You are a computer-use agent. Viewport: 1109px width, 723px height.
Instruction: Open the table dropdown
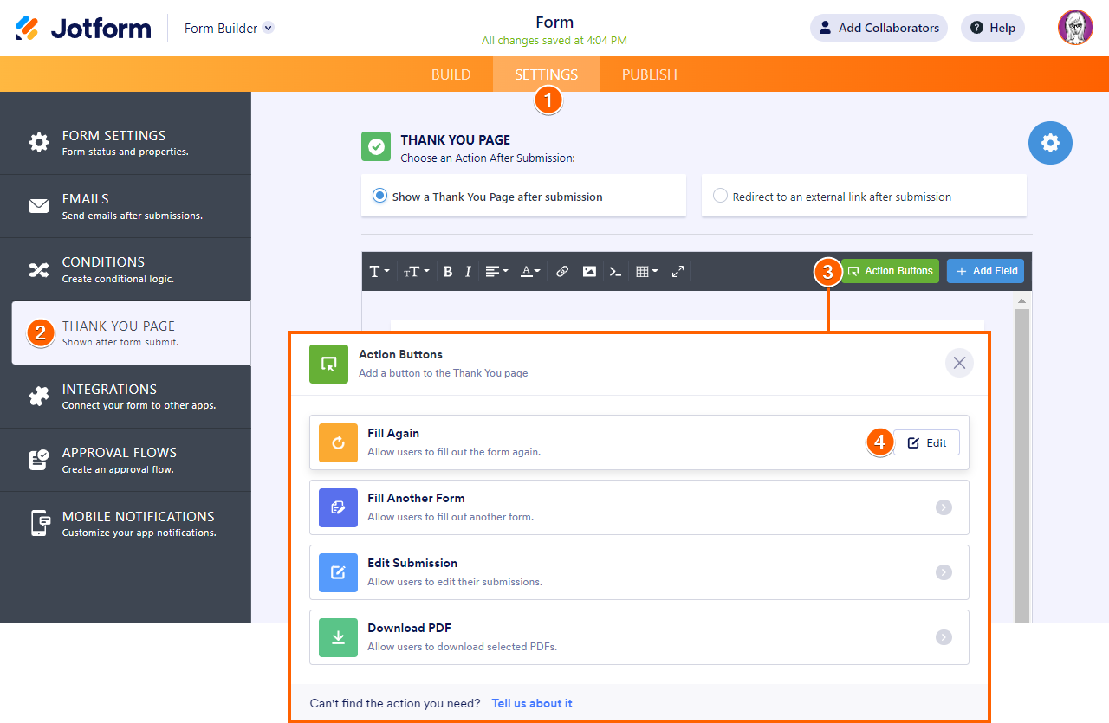(x=647, y=271)
